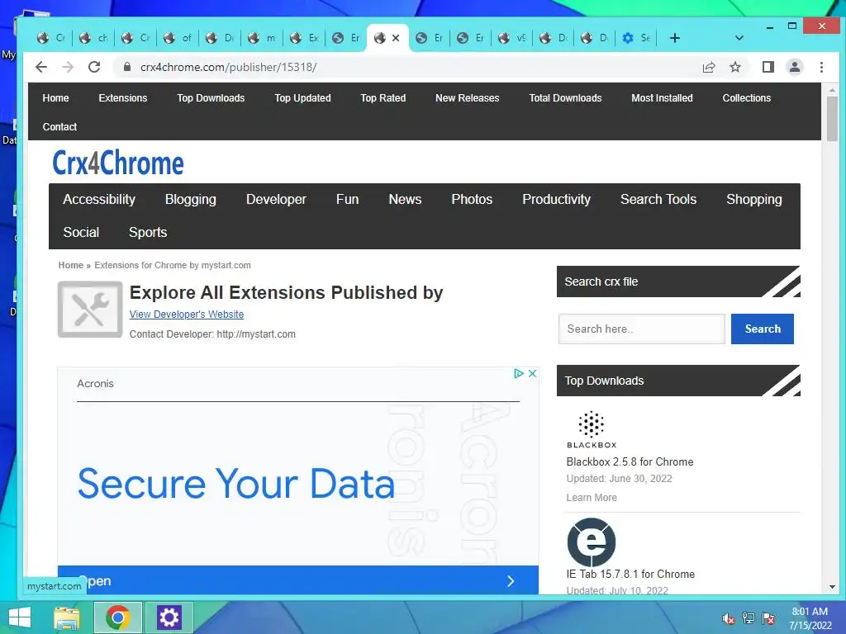Switch to the 'Ex' browser tab

[x=304, y=38]
